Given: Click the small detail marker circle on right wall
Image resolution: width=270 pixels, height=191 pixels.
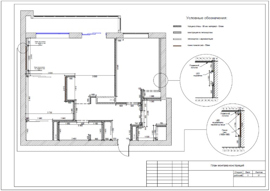Looking at the screenshot, I should click(161, 82).
